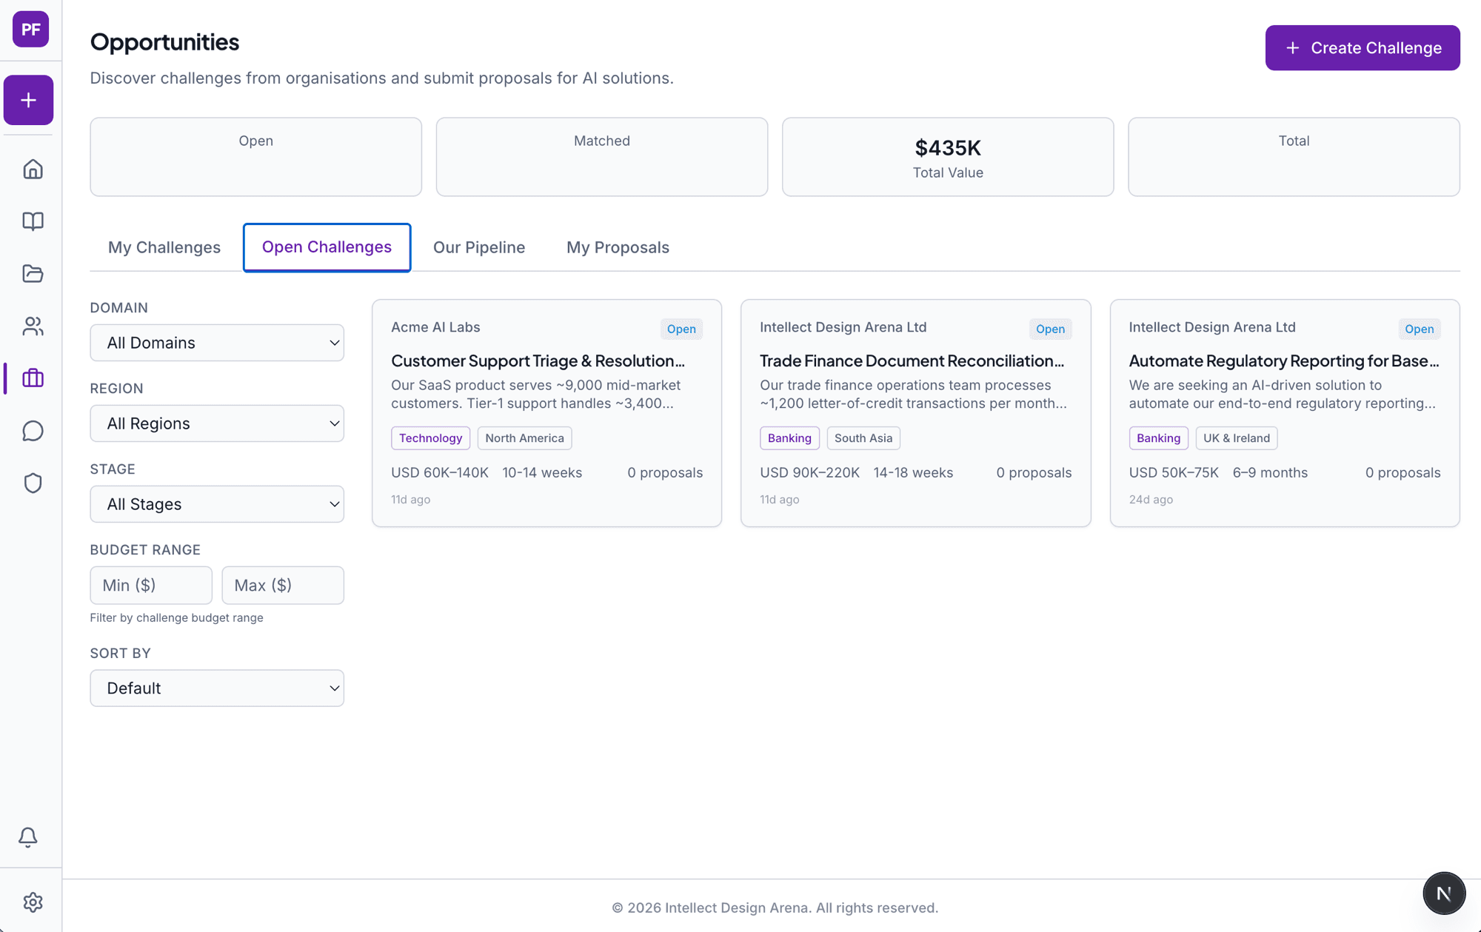The image size is (1481, 932).
Task: Click the PF logo in the sidebar
Action: (x=30, y=30)
